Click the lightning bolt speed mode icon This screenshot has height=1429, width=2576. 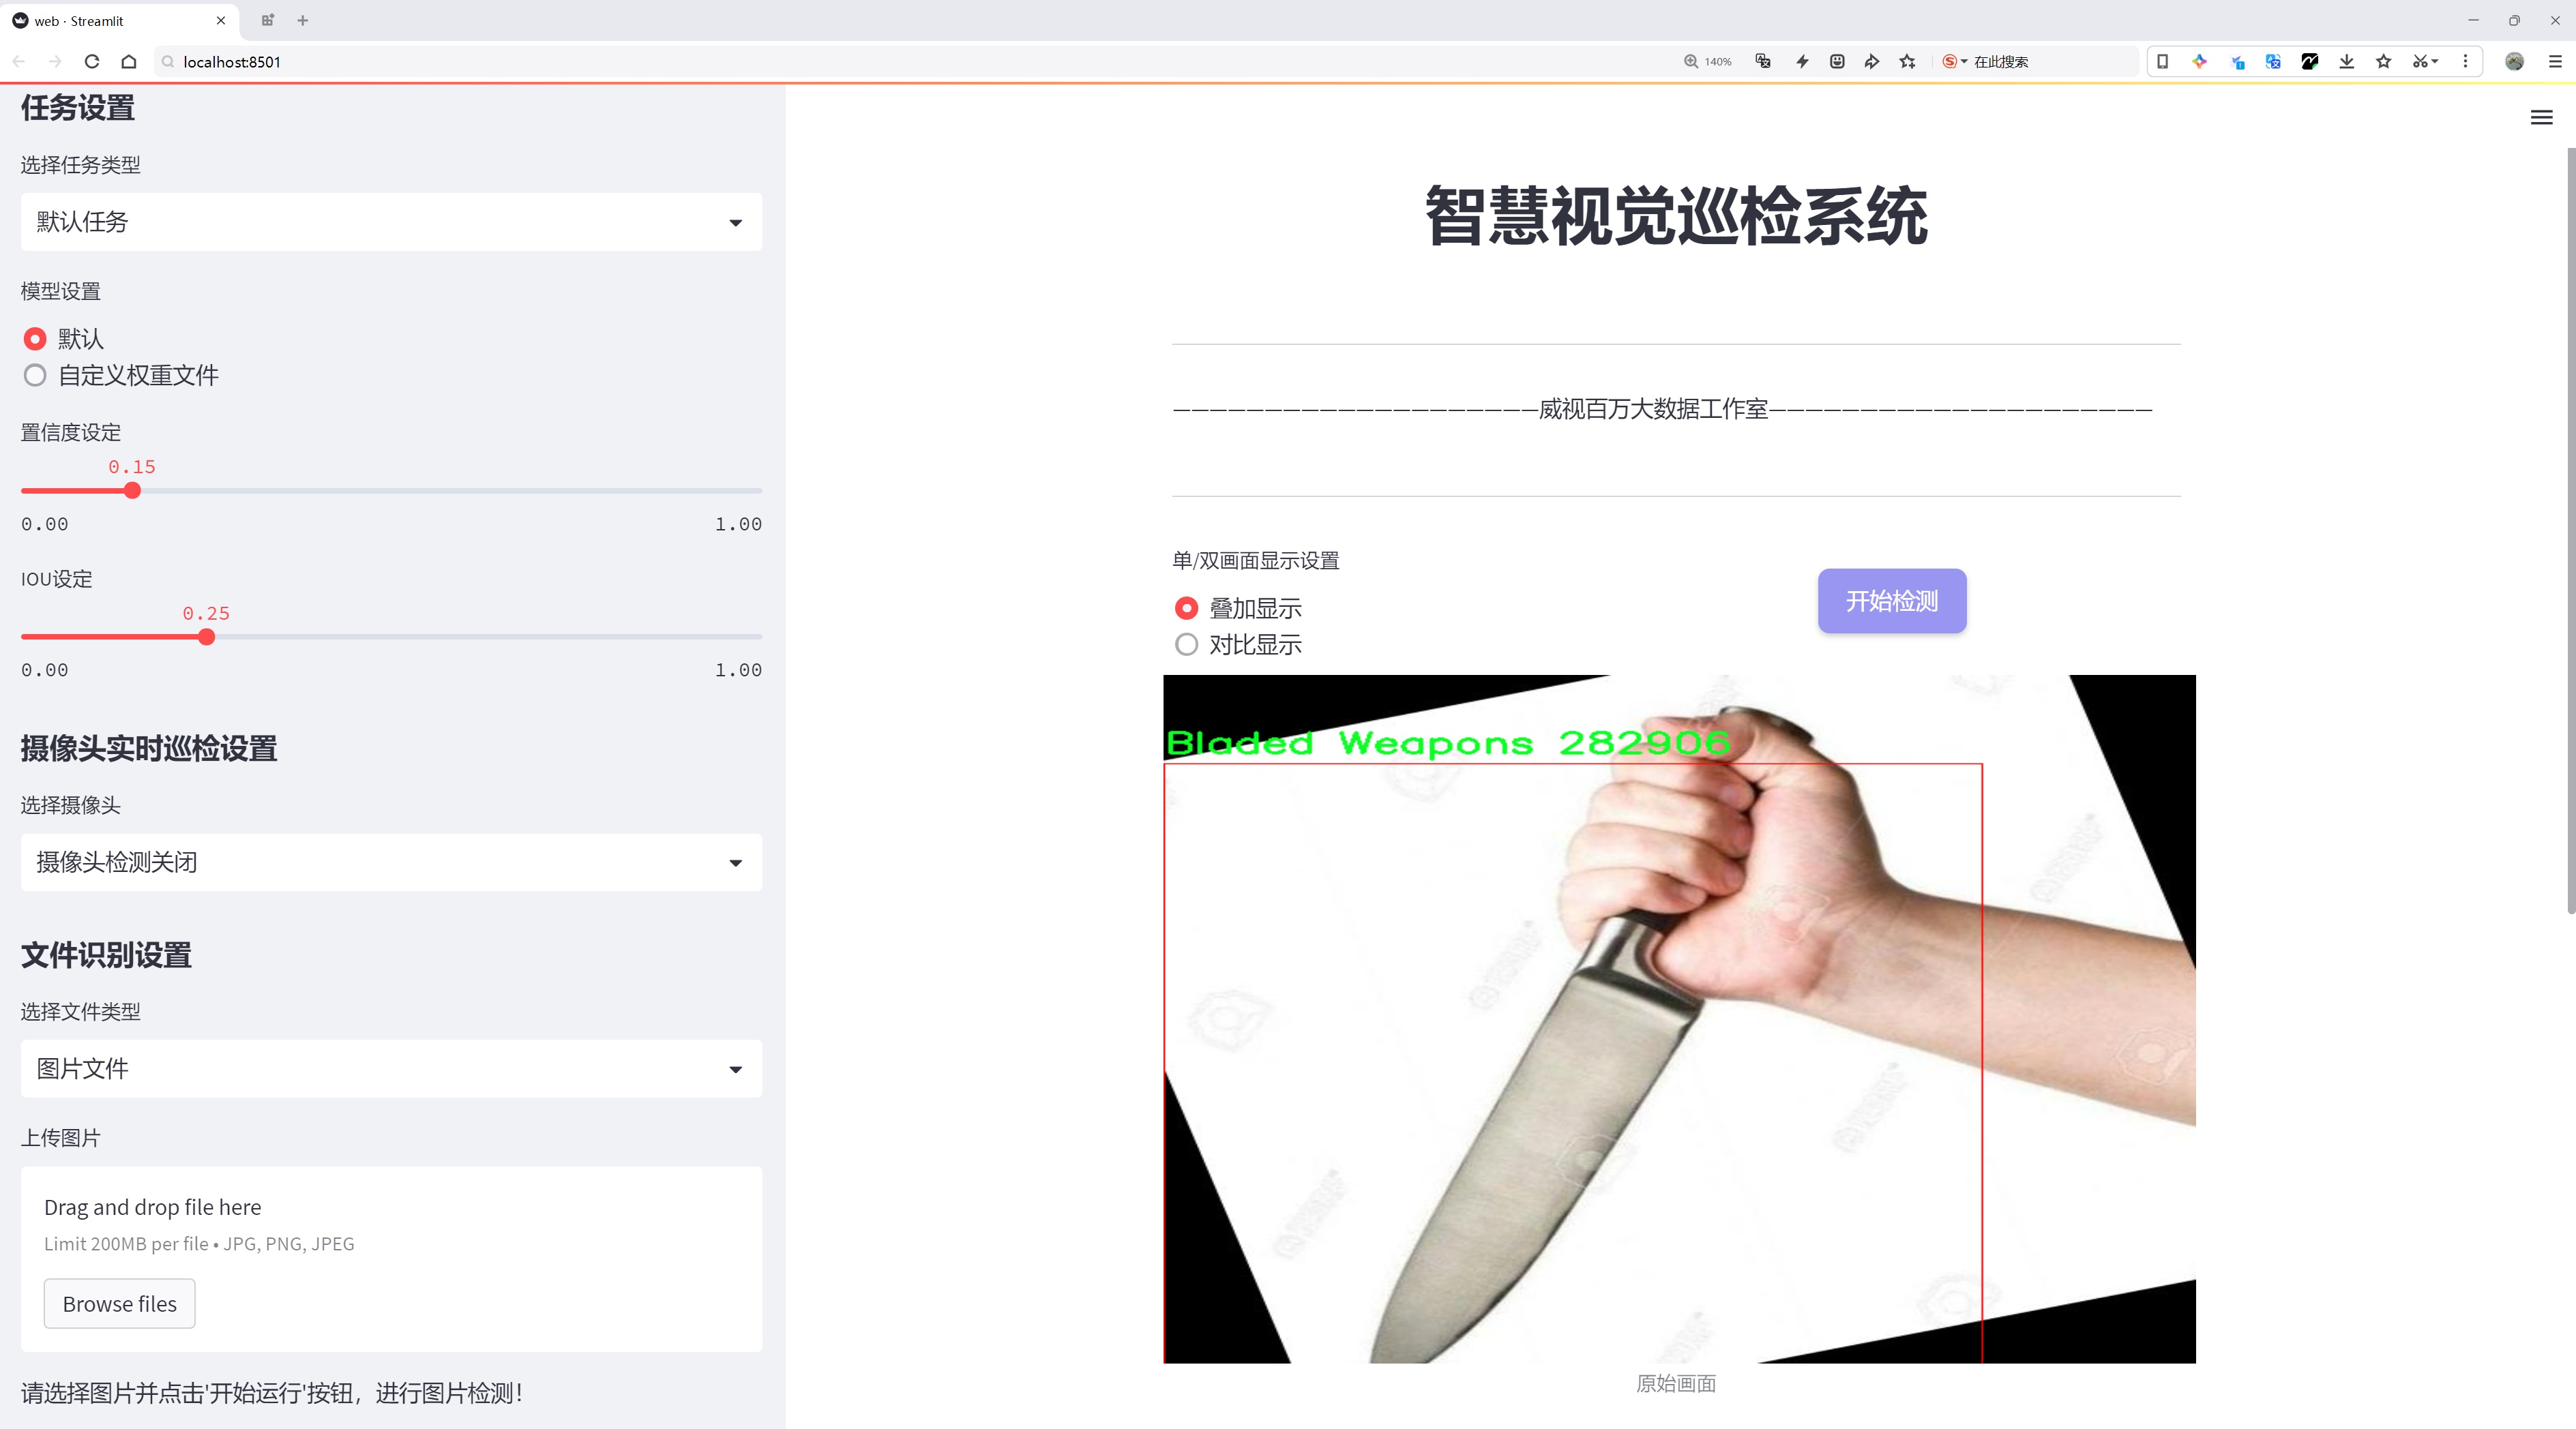click(x=1802, y=62)
